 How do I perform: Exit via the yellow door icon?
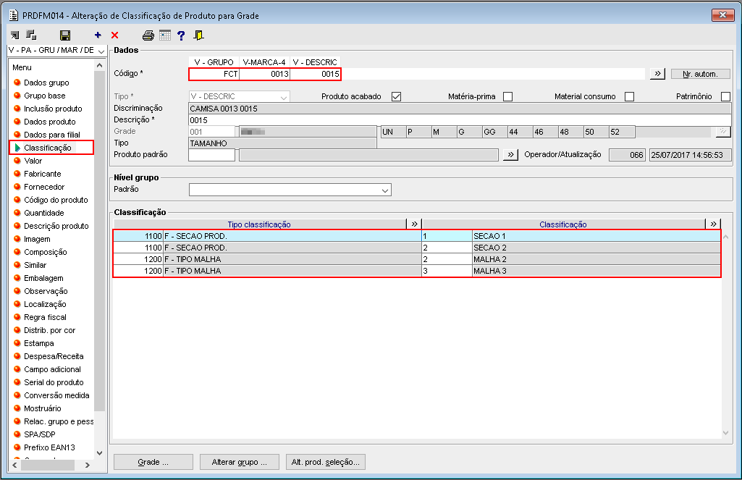pyautogui.click(x=199, y=35)
